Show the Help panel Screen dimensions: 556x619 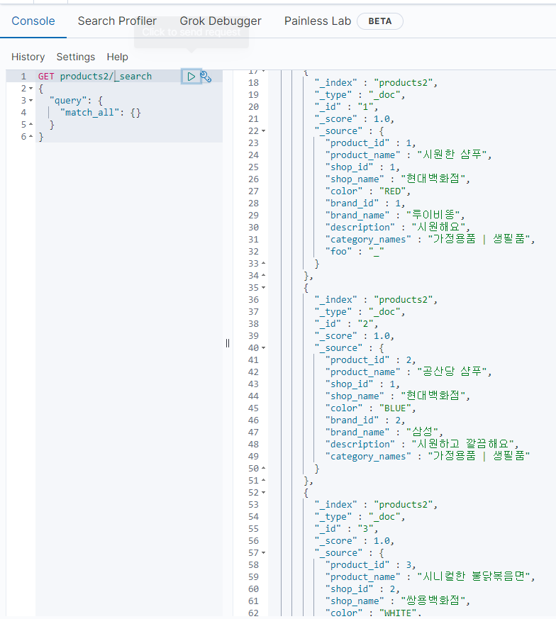click(x=118, y=57)
